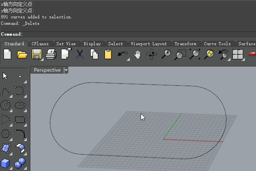Viewport: 256px width, 171px height.
Task: Open the Select tab
Action: click(115, 44)
